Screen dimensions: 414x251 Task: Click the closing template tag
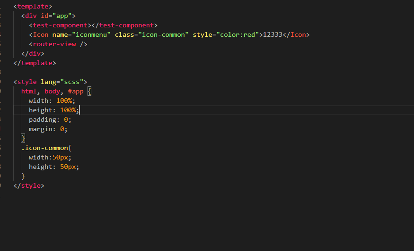click(35, 63)
